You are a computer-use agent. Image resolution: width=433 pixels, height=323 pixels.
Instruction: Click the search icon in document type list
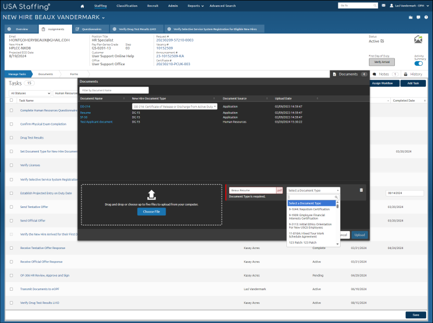(x=336, y=197)
